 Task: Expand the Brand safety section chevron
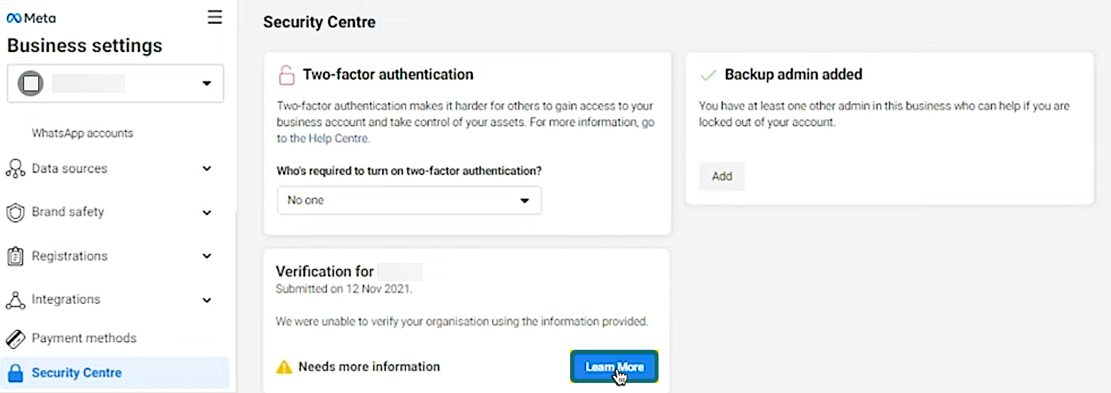coord(207,213)
